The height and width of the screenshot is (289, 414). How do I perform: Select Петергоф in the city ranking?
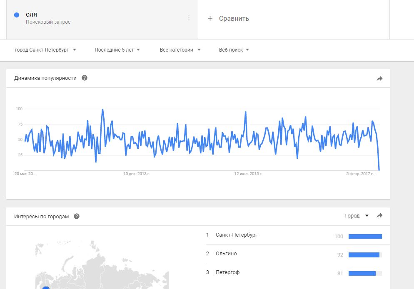coord(227,272)
